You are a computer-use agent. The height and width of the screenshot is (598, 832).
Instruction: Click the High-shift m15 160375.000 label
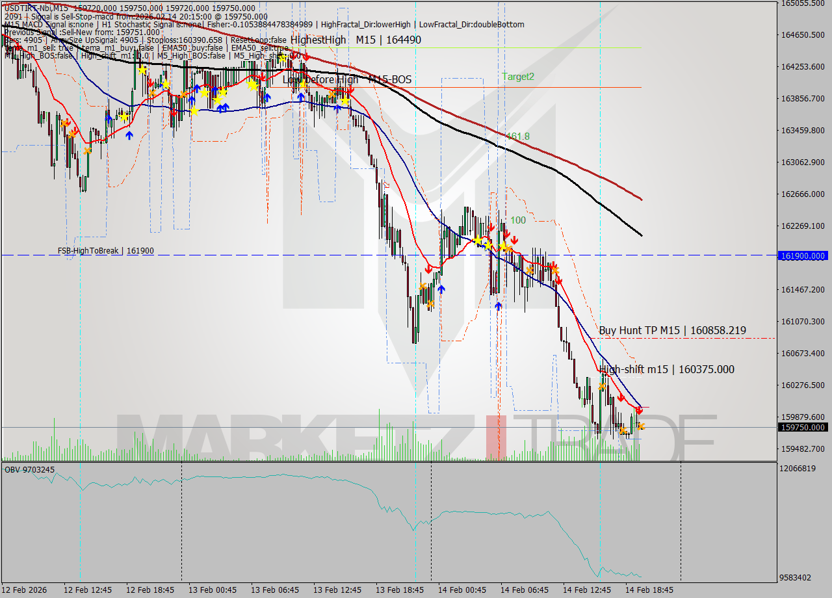coord(668,369)
